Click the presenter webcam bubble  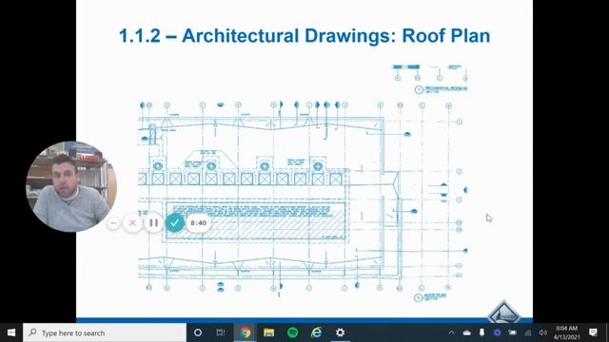(71, 186)
